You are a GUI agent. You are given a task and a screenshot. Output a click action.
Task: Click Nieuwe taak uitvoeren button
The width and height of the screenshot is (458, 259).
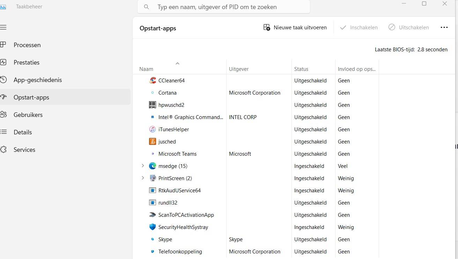(x=295, y=28)
